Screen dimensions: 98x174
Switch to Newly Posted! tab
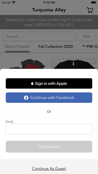[17, 46]
